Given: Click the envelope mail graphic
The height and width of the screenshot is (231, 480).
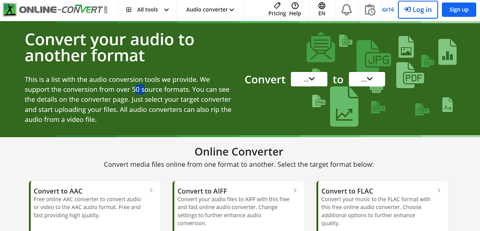Looking at the screenshot, I should click(321, 47).
